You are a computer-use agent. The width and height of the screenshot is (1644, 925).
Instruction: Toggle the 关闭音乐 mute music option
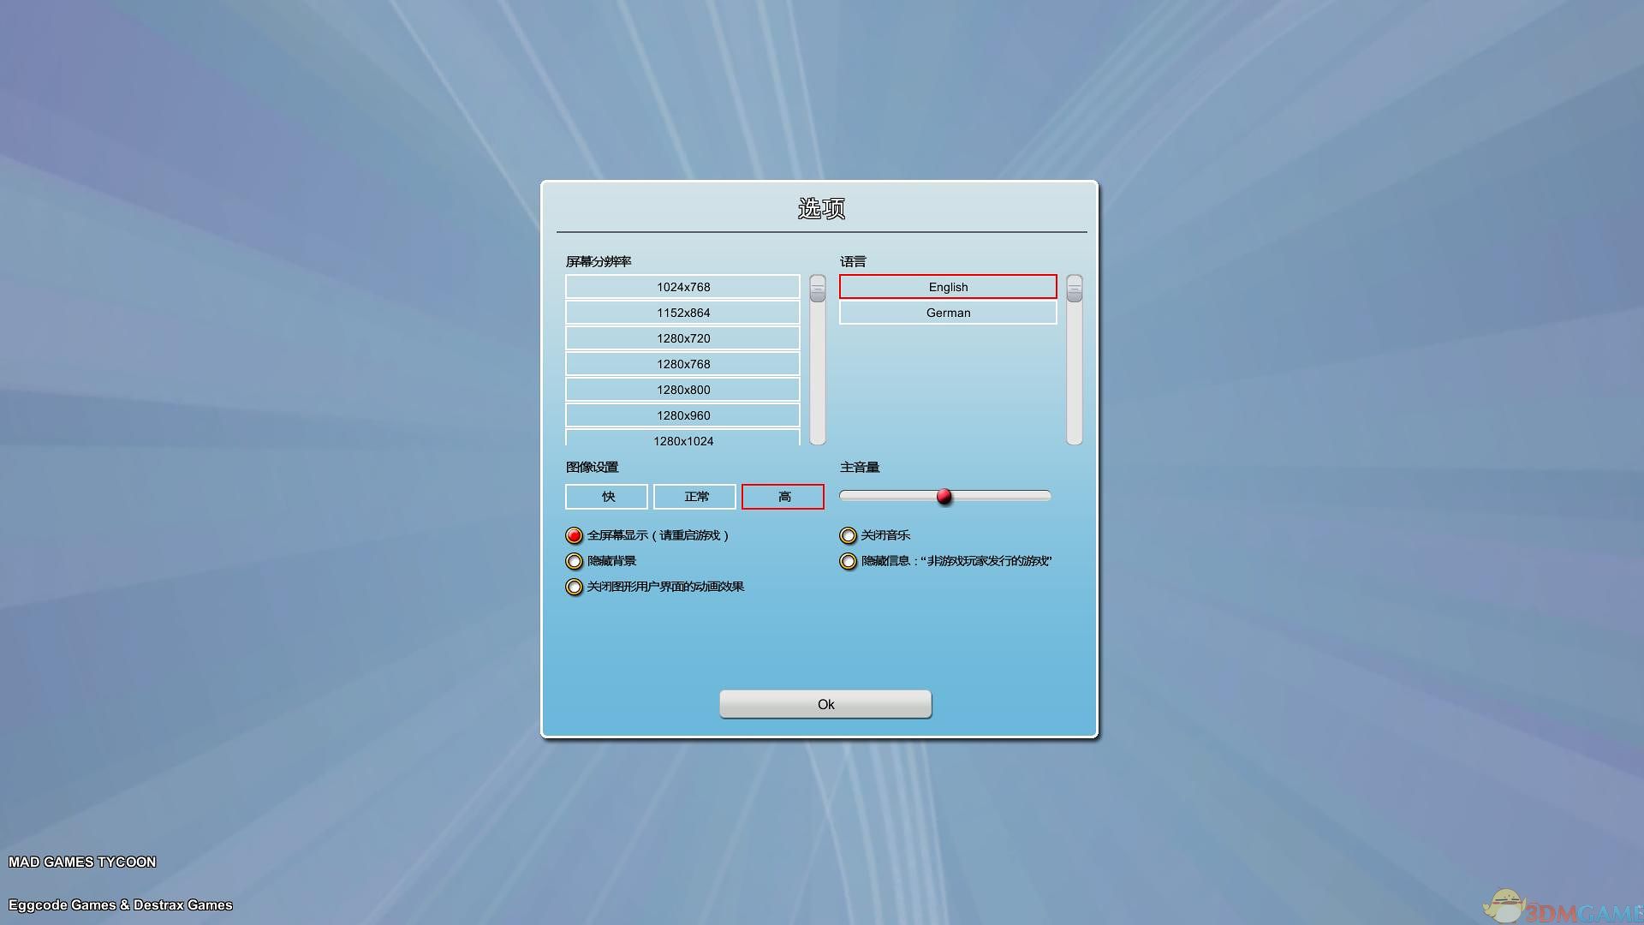pyautogui.click(x=849, y=535)
